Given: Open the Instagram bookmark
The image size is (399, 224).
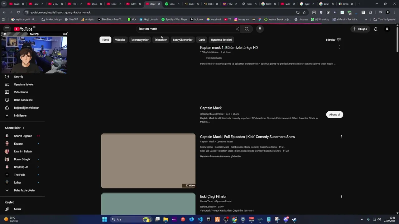Looking at the screenshot, I should (x=241, y=19).
